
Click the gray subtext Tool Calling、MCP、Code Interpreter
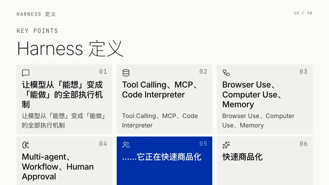click(x=160, y=120)
